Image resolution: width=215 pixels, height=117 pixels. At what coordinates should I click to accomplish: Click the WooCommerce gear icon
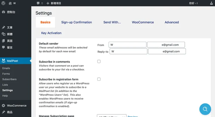click(3, 106)
